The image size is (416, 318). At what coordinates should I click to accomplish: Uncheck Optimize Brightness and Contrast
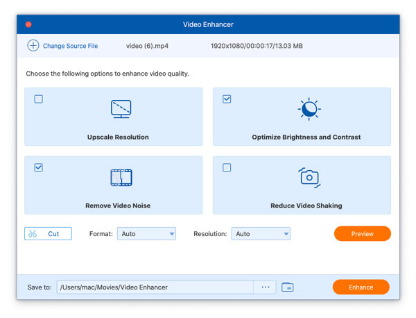(227, 99)
